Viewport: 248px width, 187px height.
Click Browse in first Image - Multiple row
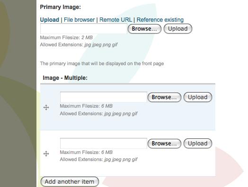tap(164, 97)
